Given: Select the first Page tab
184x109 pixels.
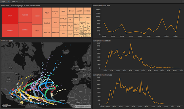Looking at the screenshot, I should (3, 2).
